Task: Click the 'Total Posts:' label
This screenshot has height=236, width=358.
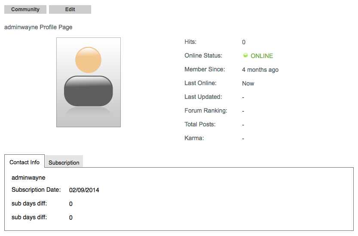Action: click(200, 124)
